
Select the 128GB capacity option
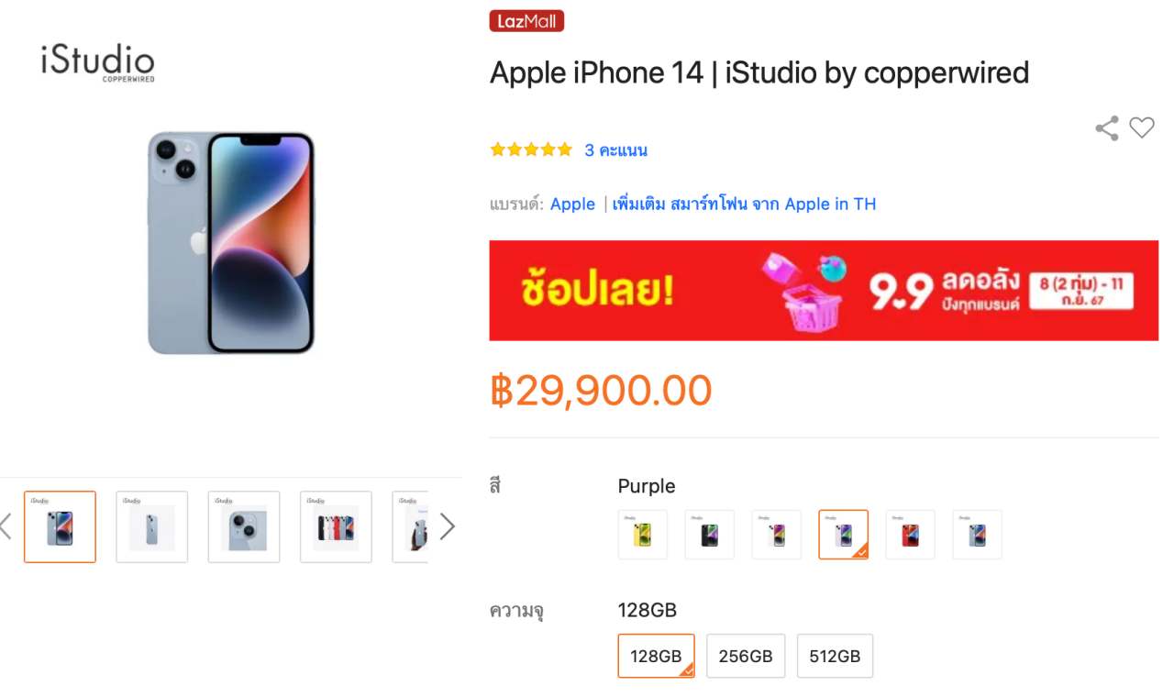pyautogui.click(x=656, y=656)
